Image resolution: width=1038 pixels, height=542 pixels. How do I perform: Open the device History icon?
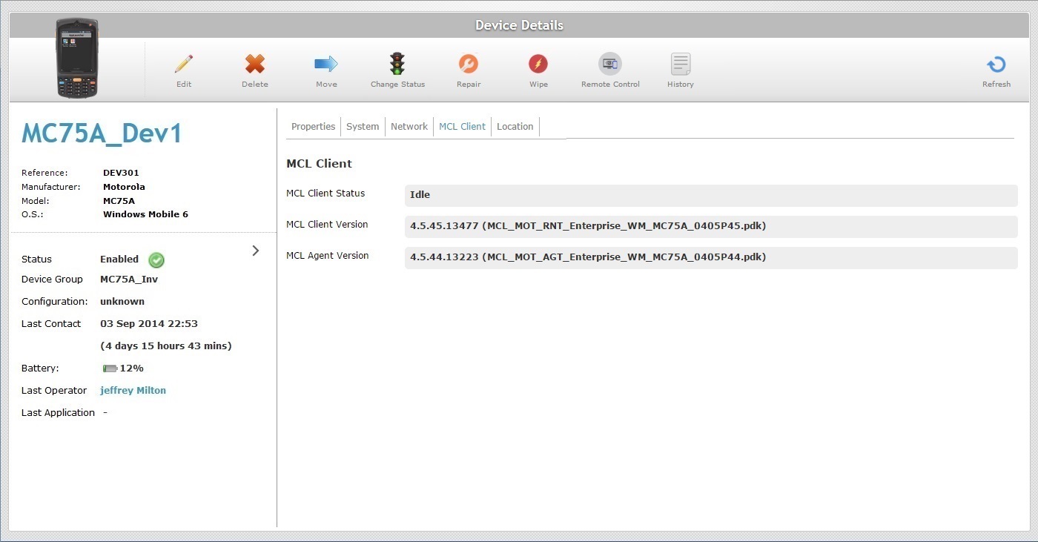click(x=680, y=65)
